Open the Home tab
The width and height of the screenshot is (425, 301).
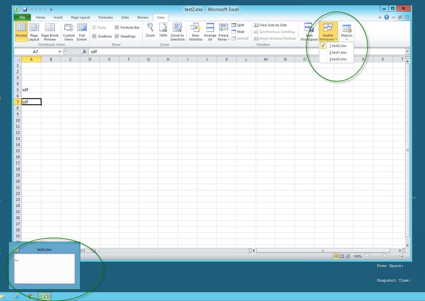click(41, 17)
